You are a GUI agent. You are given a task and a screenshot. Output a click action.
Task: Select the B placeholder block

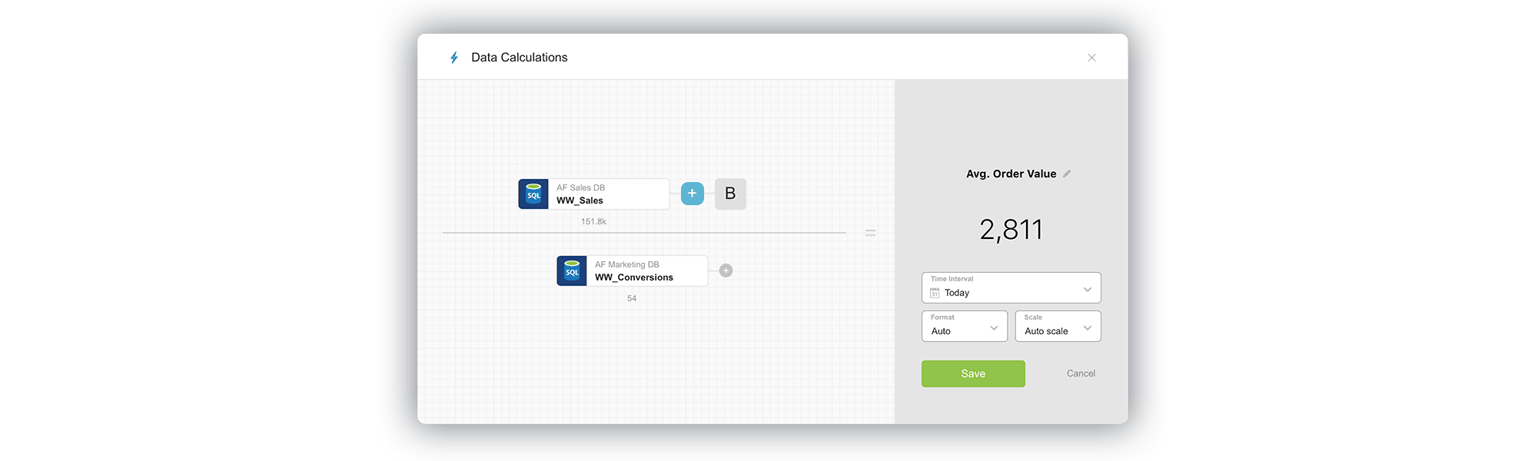tap(730, 194)
